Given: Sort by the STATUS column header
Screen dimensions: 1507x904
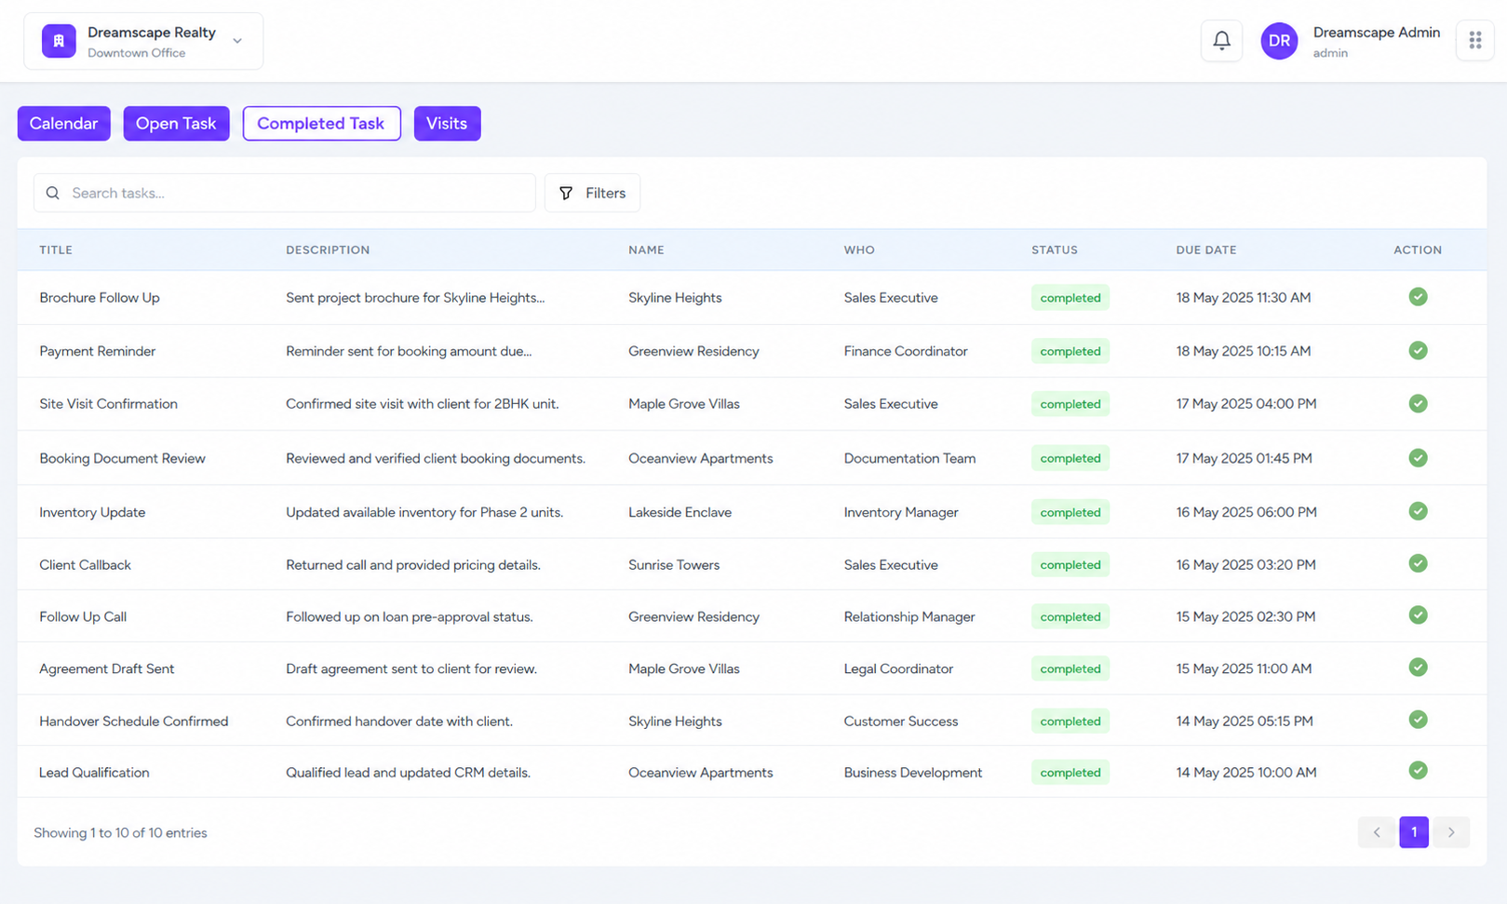Looking at the screenshot, I should (x=1055, y=250).
